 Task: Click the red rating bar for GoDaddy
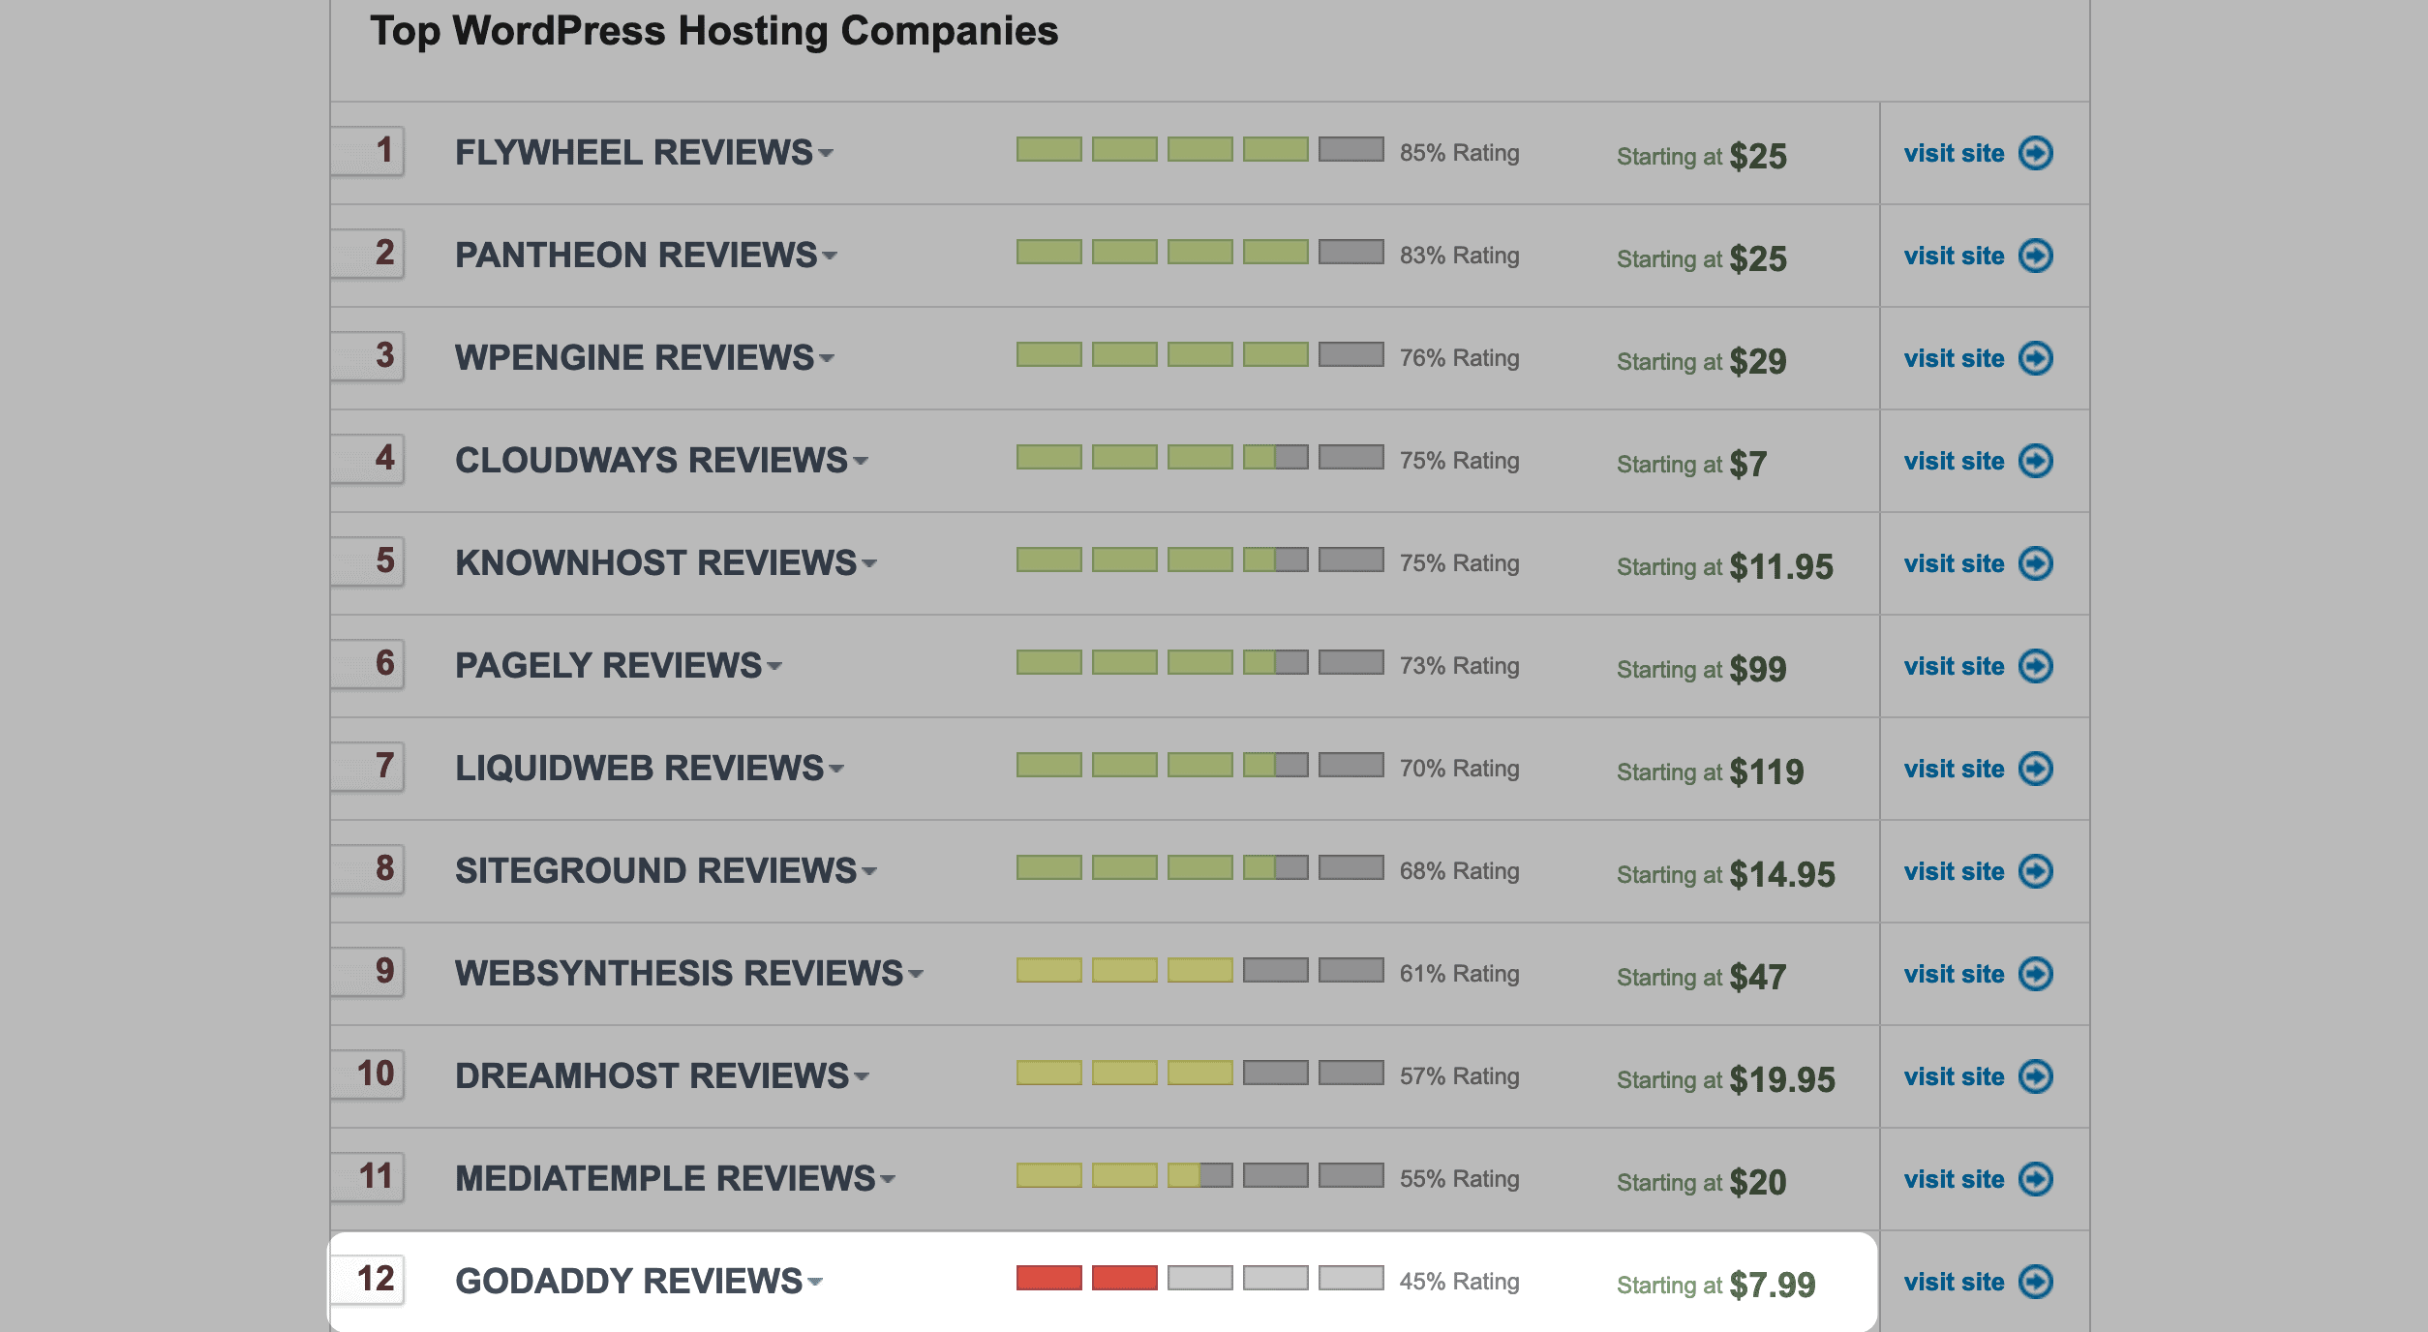1200,1278
